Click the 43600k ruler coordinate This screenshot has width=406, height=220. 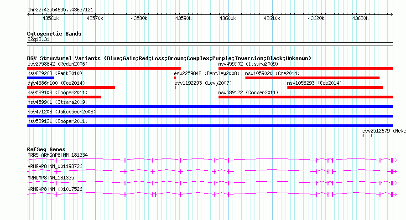(x=228, y=18)
